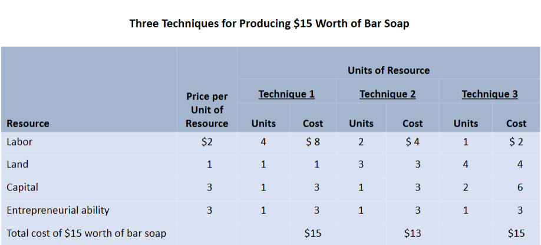Click the "Total cost" row label
The image size is (541, 245).
(86, 233)
